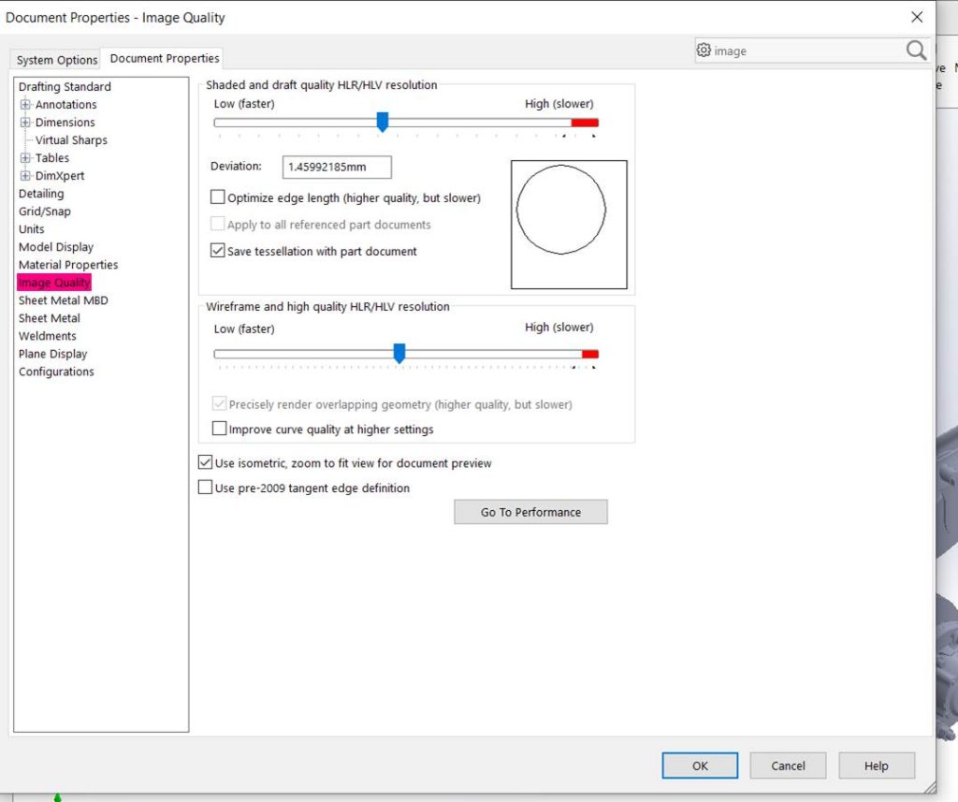Select Plane Display in the tree
958x802 pixels.
[x=52, y=354]
